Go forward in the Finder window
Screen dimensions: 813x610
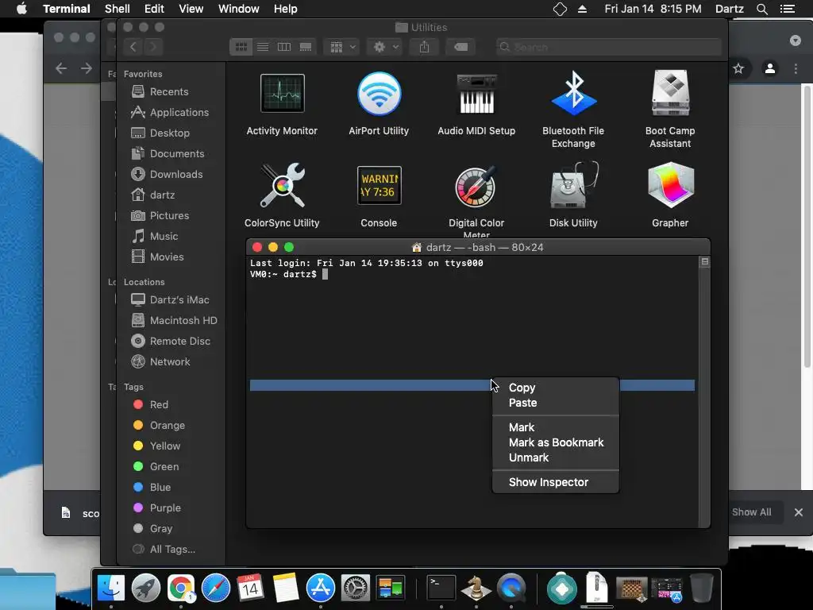click(x=153, y=47)
